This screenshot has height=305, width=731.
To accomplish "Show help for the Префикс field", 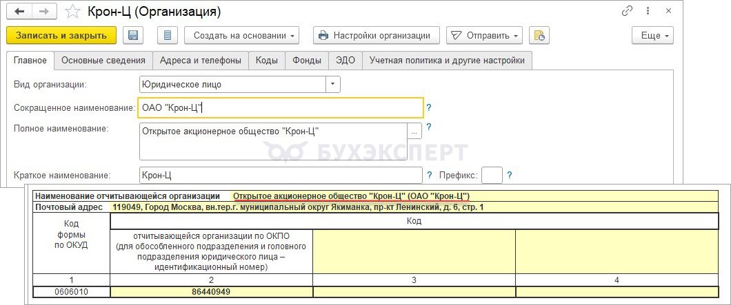I will 510,176.
